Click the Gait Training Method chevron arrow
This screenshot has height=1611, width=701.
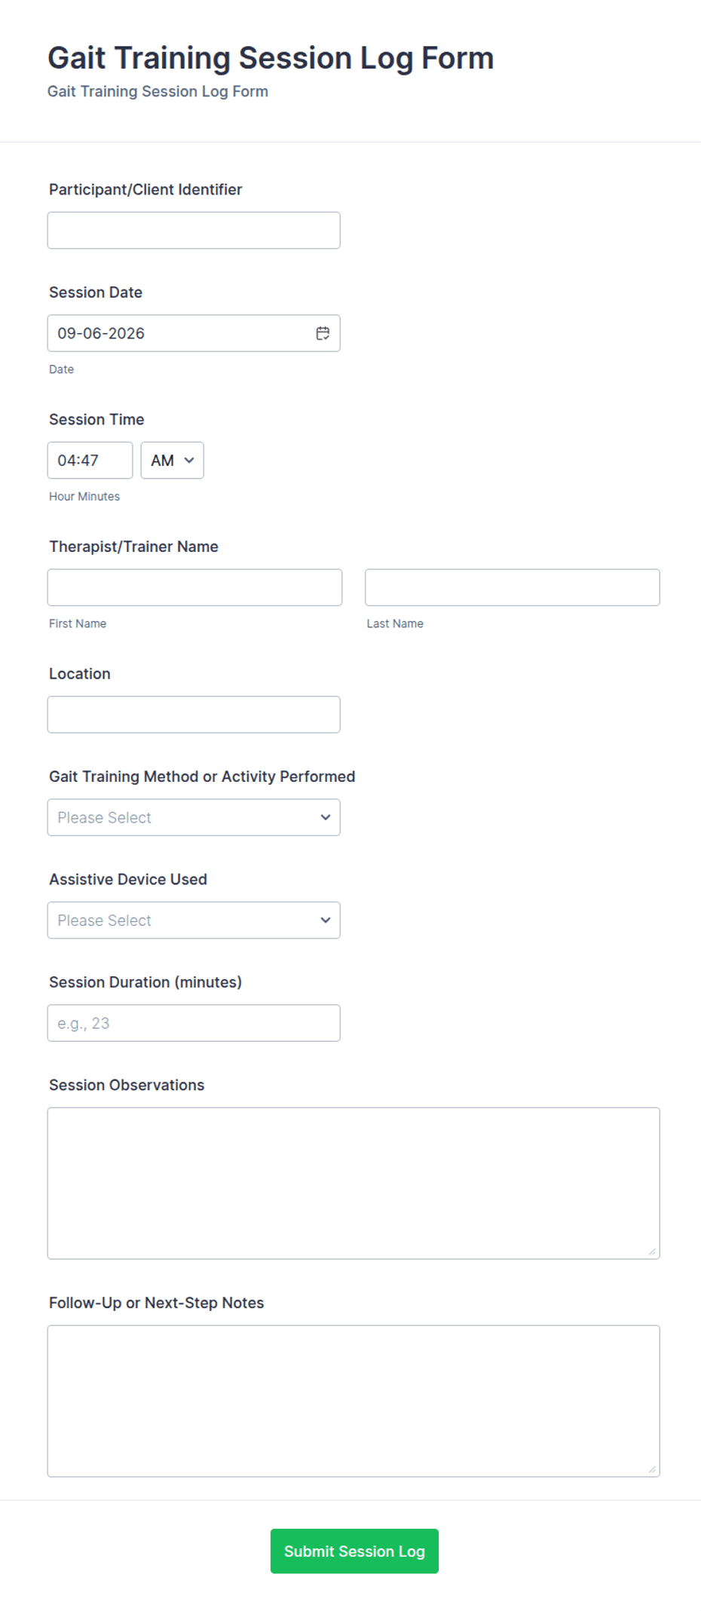pos(326,817)
